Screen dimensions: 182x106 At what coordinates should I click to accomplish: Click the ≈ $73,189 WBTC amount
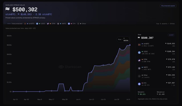tap(170, 67)
